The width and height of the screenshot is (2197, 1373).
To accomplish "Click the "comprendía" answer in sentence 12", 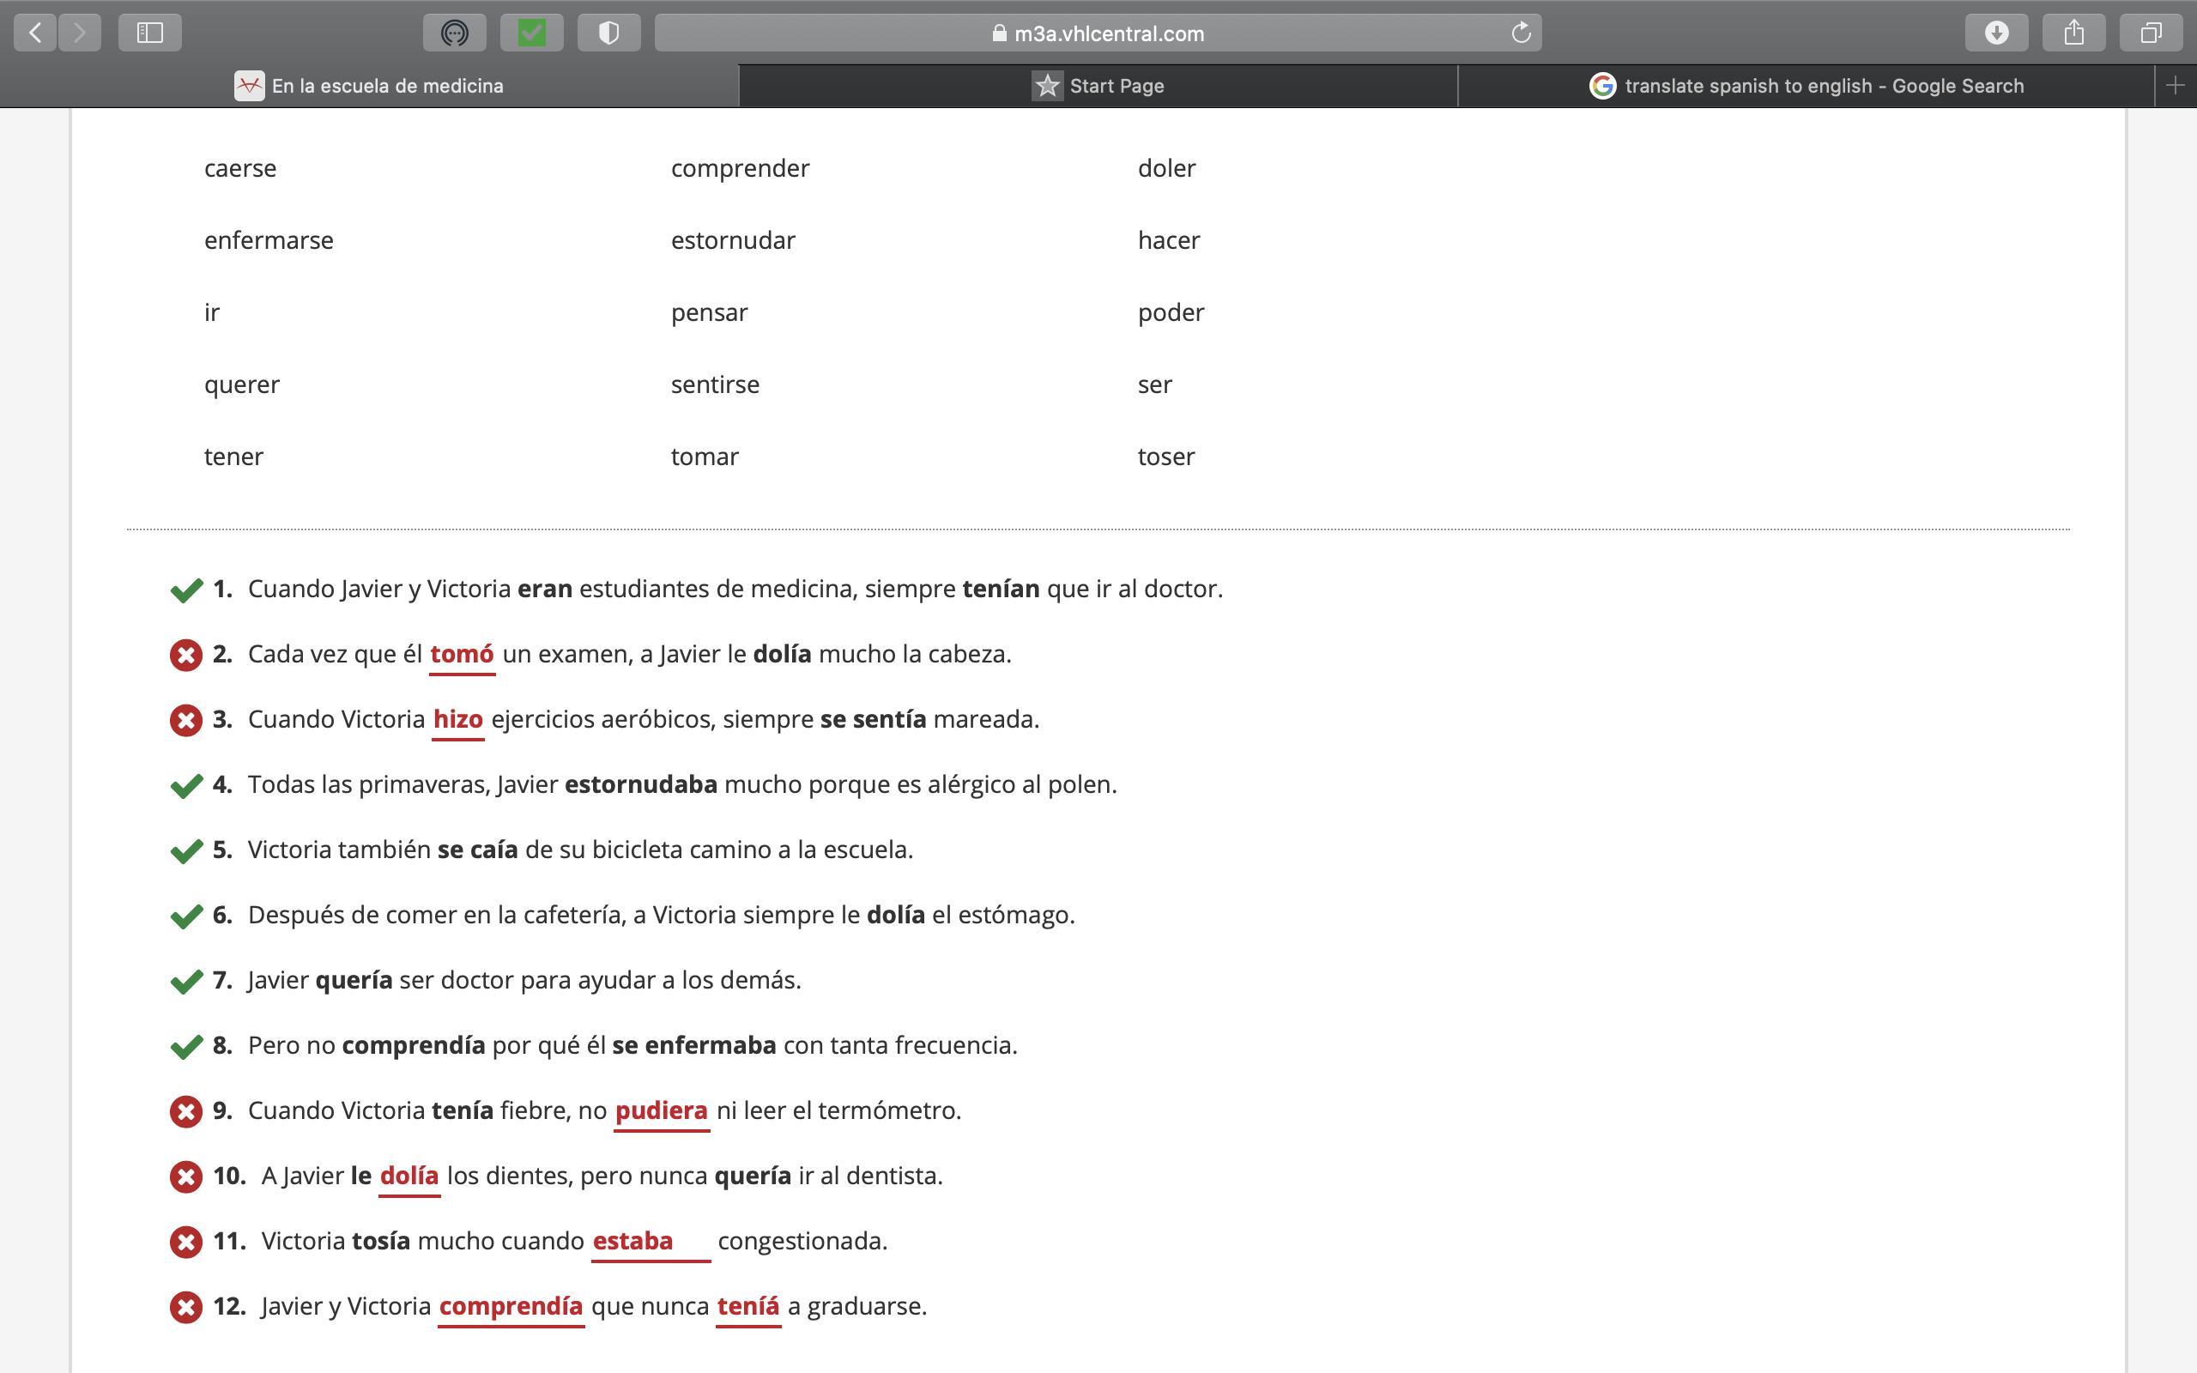I will (x=511, y=1306).
